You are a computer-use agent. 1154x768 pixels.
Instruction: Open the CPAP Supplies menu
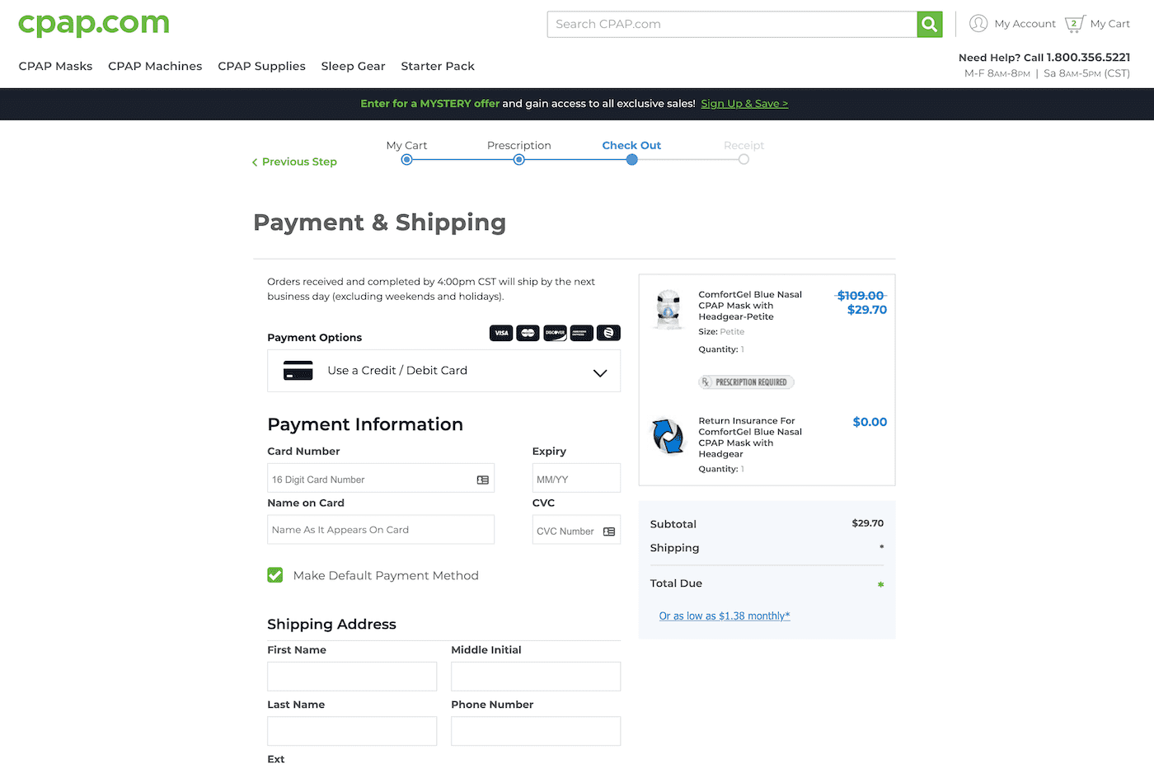click(261, 66)
